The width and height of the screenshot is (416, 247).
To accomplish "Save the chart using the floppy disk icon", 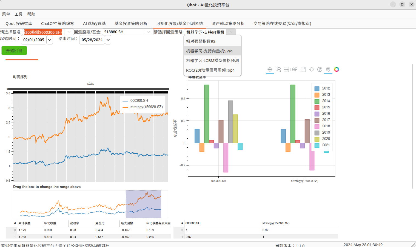I will pyautogui.click(x=303, y=69).
